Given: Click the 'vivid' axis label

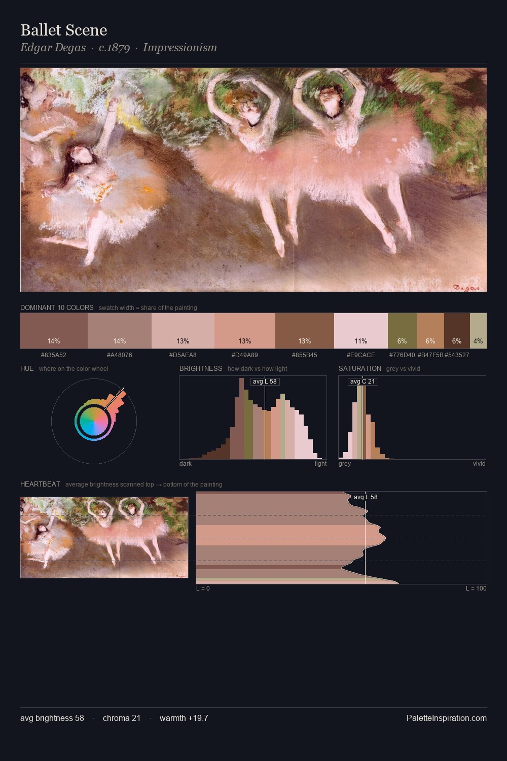Looking at the screenshot, I should [479, 464].
